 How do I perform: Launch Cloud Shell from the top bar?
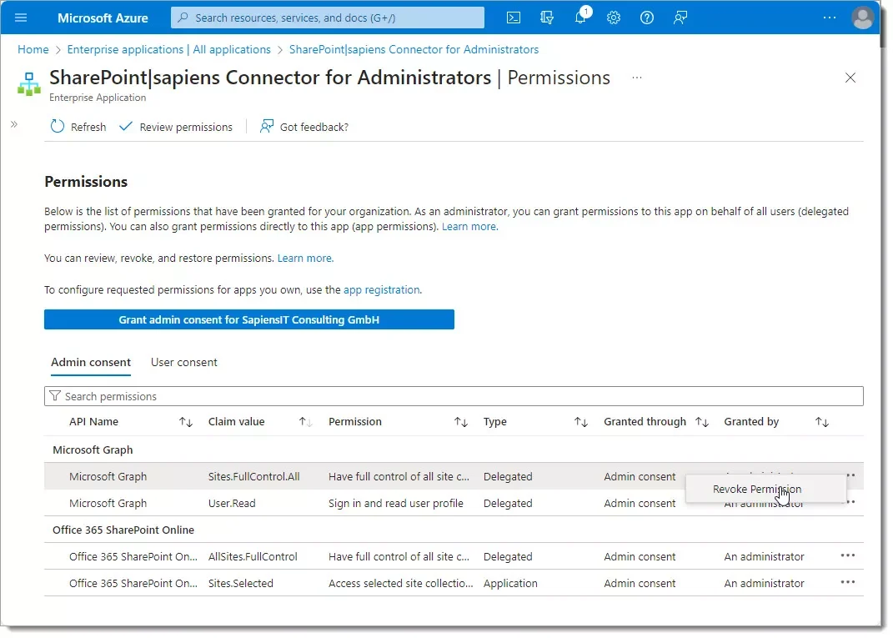513,18
